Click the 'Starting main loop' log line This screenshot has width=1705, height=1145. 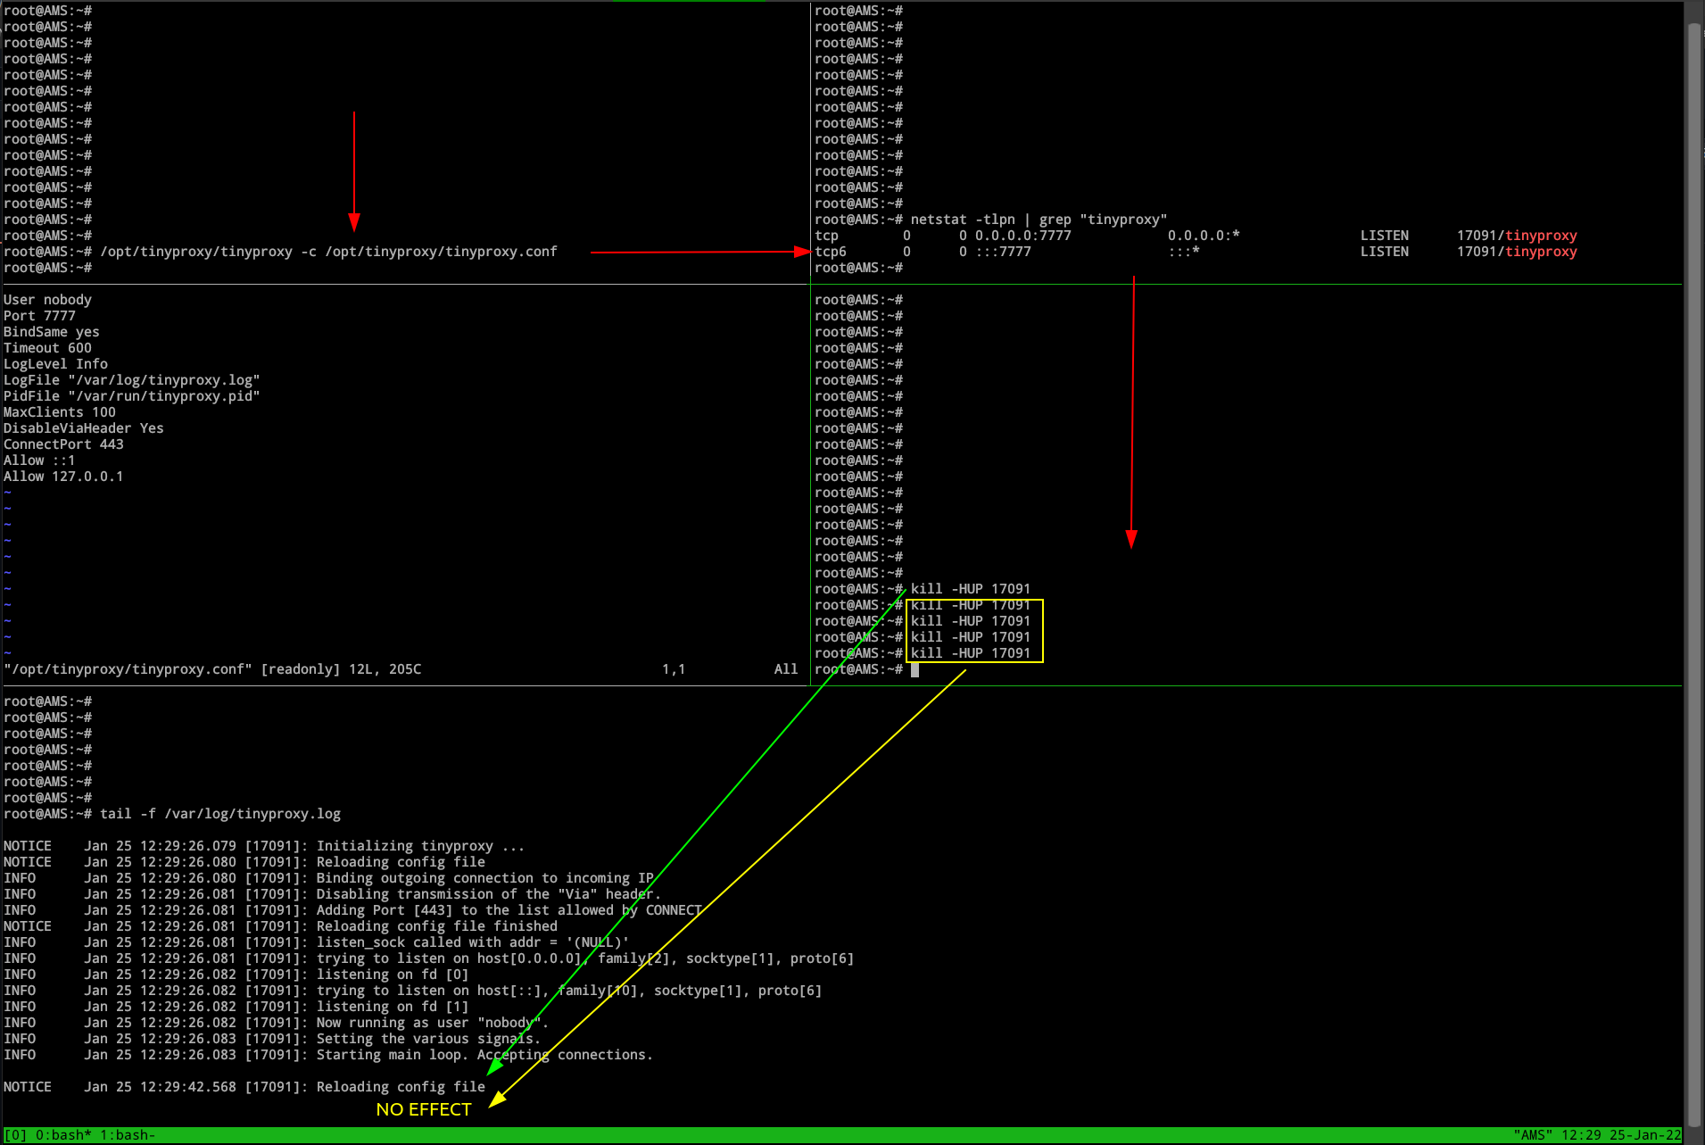[328, 1055]
